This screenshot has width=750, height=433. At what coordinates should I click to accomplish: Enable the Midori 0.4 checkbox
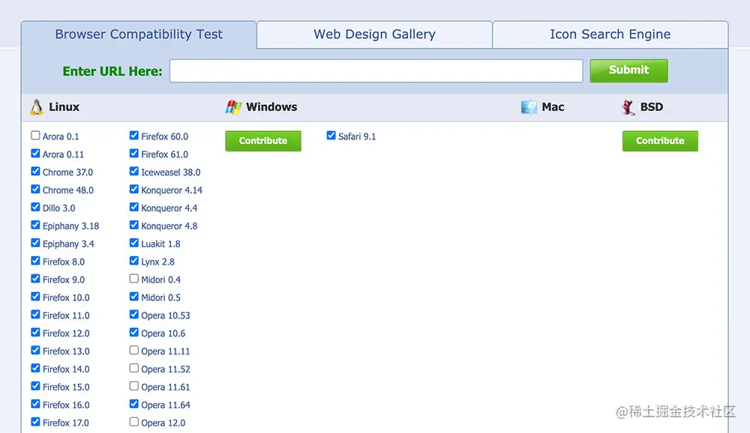point(134,279)
